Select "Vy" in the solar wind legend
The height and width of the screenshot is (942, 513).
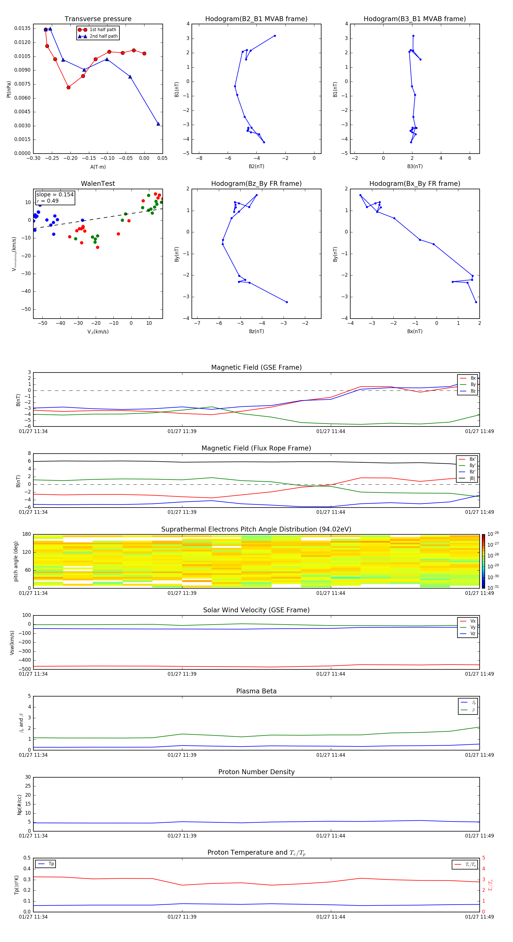click(x=468, y=627)
